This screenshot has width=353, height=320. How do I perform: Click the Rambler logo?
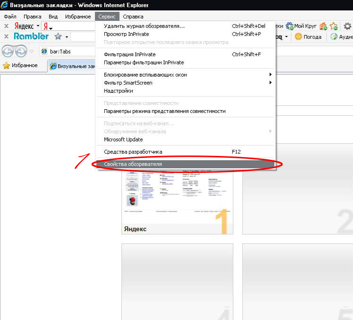click(x=31, y=36)
